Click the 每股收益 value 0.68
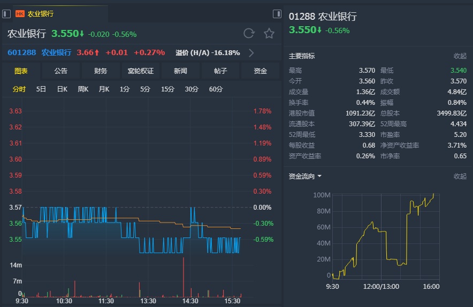The height and width of the screenshot is (307, 473). pos(369,145)
